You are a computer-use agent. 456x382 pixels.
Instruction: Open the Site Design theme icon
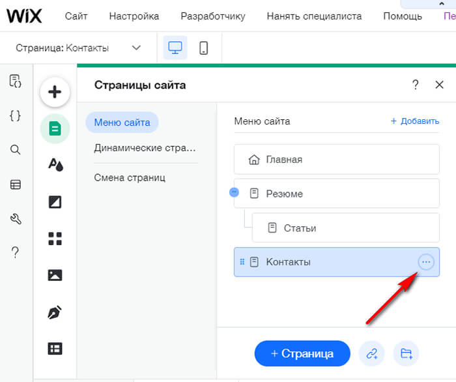pos(55,164)
